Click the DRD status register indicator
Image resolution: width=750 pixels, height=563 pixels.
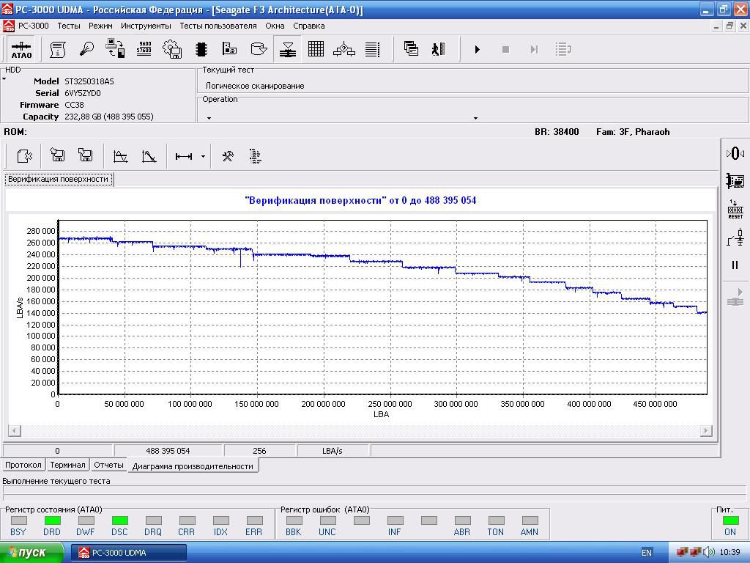click(52, 520)
